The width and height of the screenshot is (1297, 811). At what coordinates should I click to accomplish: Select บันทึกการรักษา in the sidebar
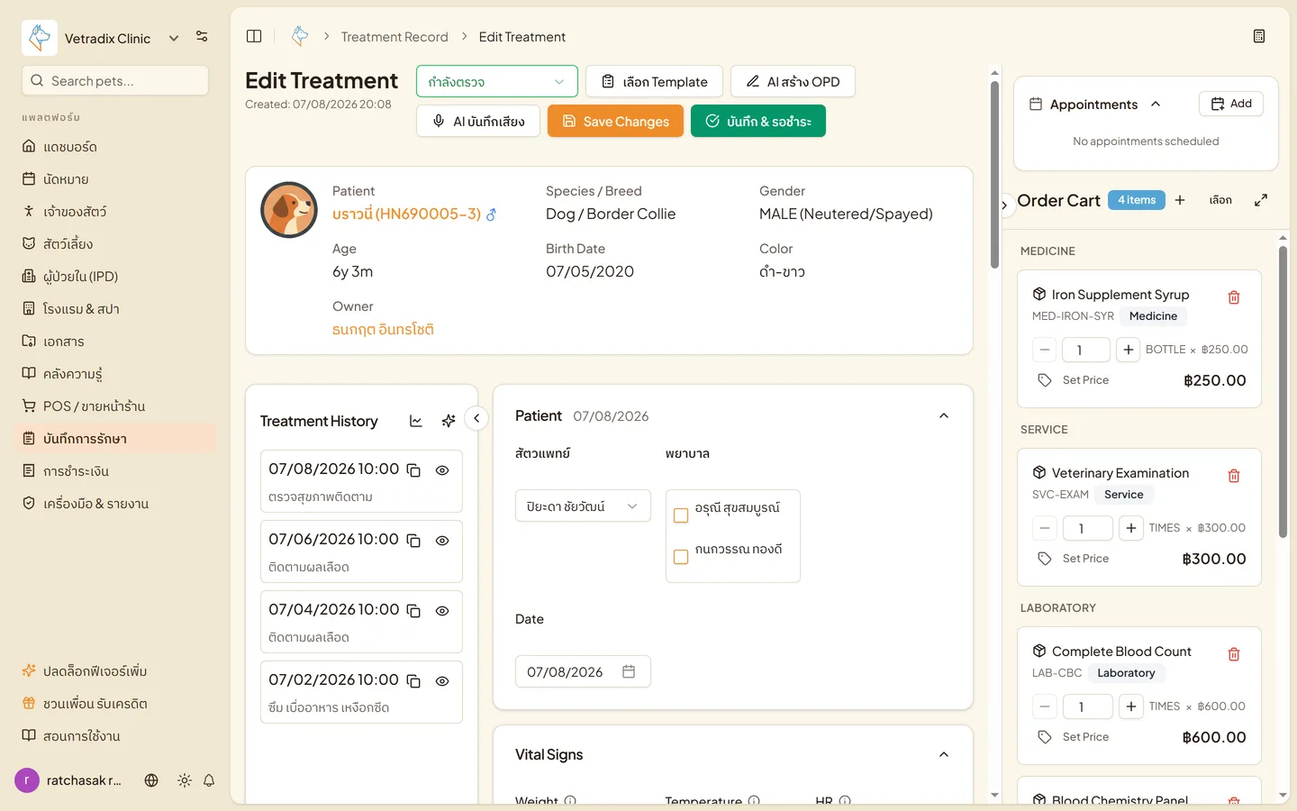pyautogui.click(x=117, y=438)
